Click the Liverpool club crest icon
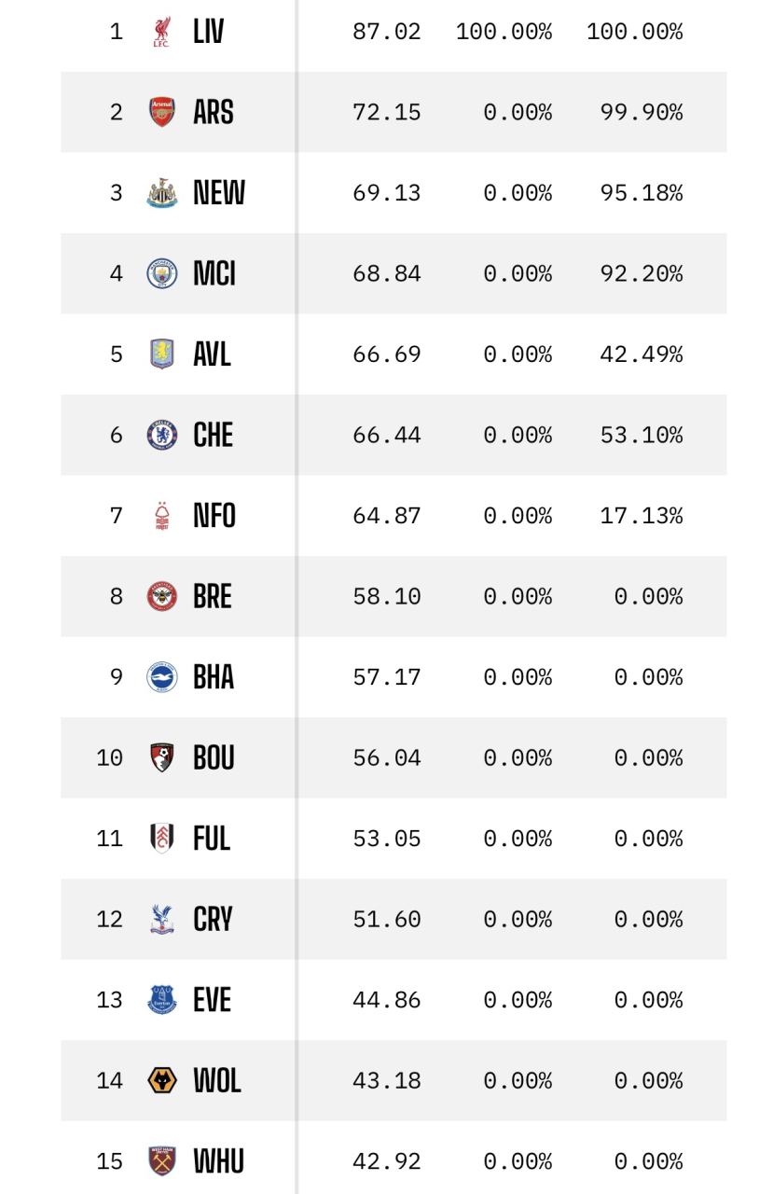The width and height of the screenshot is (773, 1194). point(162,32)
